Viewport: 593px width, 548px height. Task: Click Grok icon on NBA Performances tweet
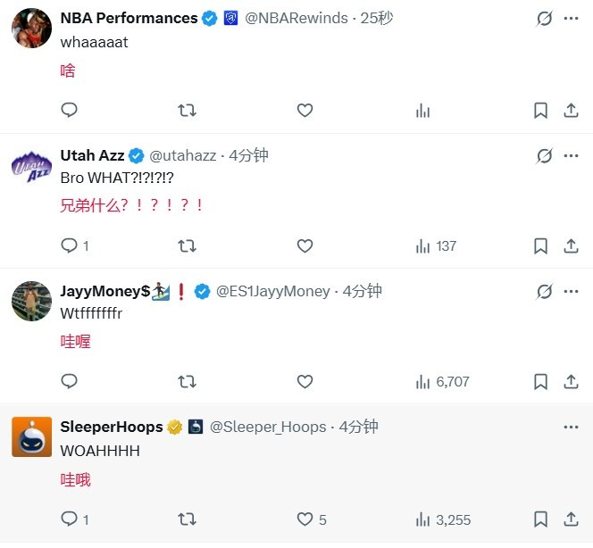pyautogui.click(x=544, y=19)
